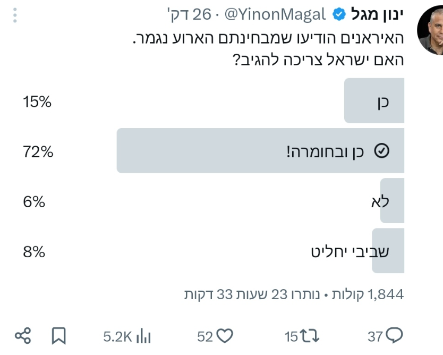The height and width of the screenshot is (355, 443).
Task: Select the poll option "כן"
Action: (374, 101)
